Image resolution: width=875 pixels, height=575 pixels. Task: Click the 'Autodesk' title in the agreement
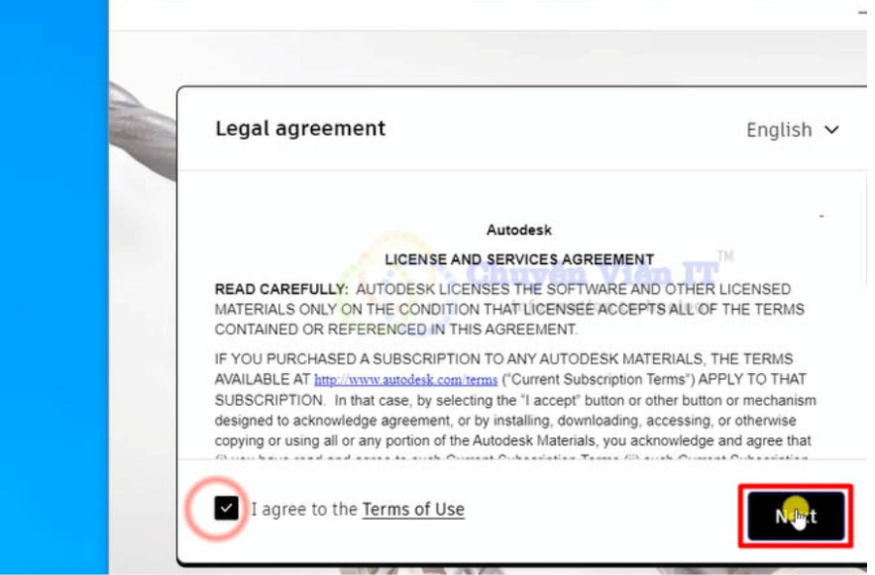[518, 230]
